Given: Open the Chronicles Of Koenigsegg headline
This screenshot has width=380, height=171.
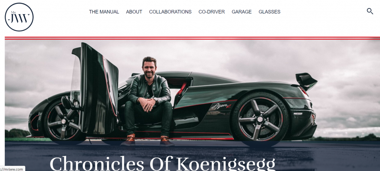Looking at the screenshot, I should (163, 164).
